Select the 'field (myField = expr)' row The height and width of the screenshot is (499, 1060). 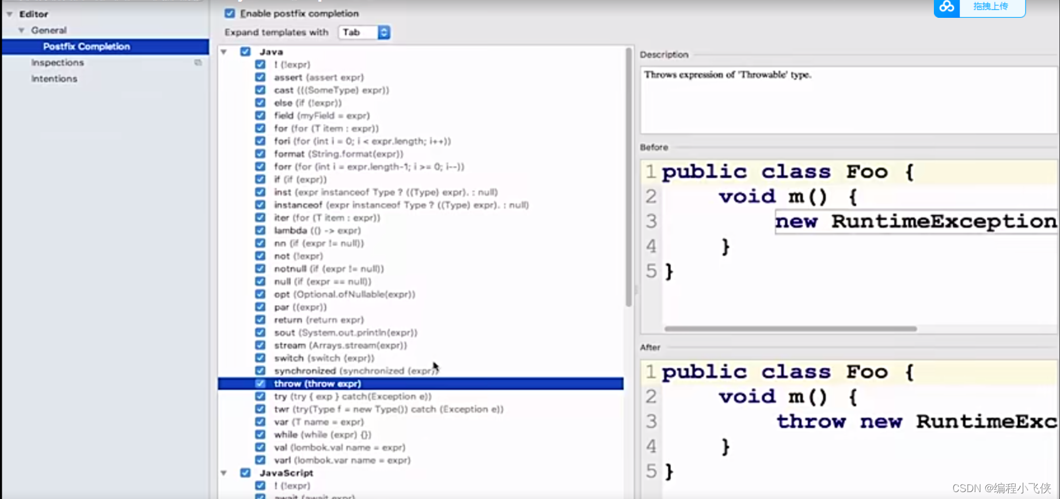click(421, 116)
